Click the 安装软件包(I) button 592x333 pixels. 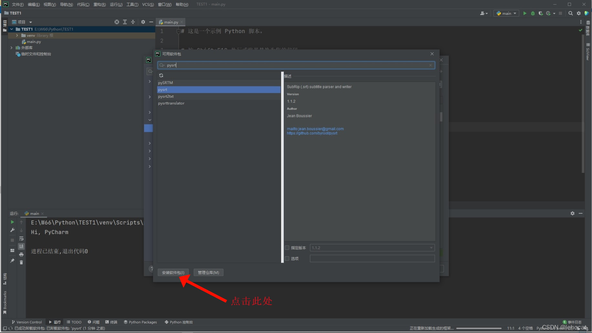click(x=173, y=273)
